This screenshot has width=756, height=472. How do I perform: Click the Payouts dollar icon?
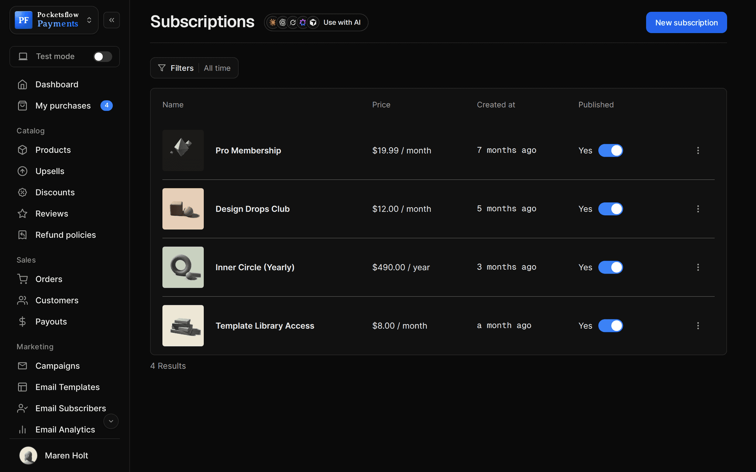[x=23, y=322]
